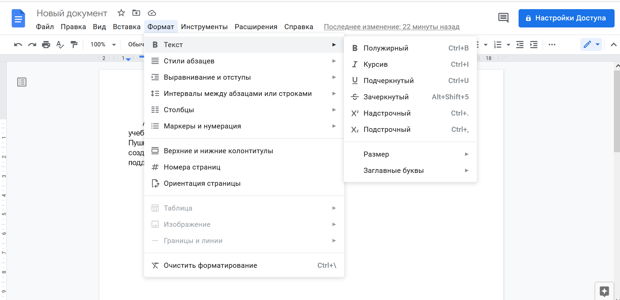Open Последнее изменение version history link
Screen dimensions: 620x300
392,27
